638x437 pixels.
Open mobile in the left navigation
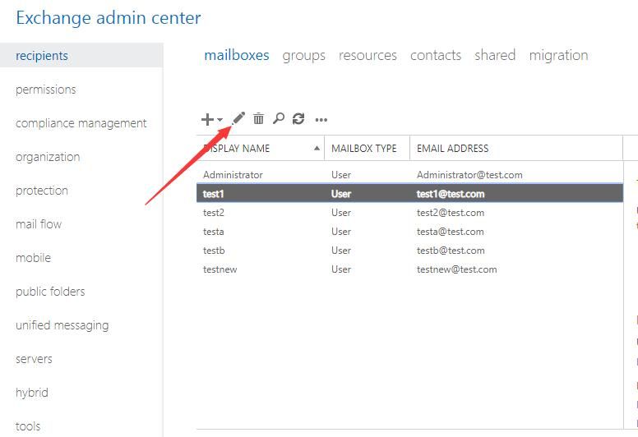(x=33, y=258)
